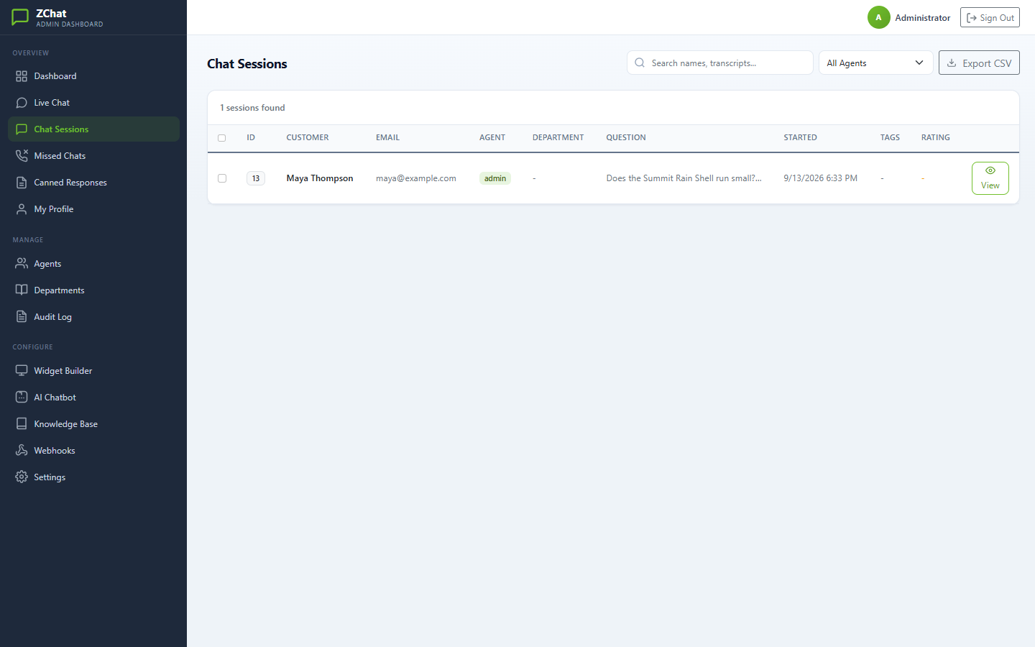Image resolution: width=1035 pixels, height=647 pixels.
Task: Export sessions as CSV
Action: (979, 63)
